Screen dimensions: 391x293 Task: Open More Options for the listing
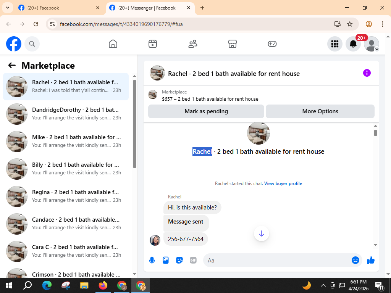coord(320,111)
